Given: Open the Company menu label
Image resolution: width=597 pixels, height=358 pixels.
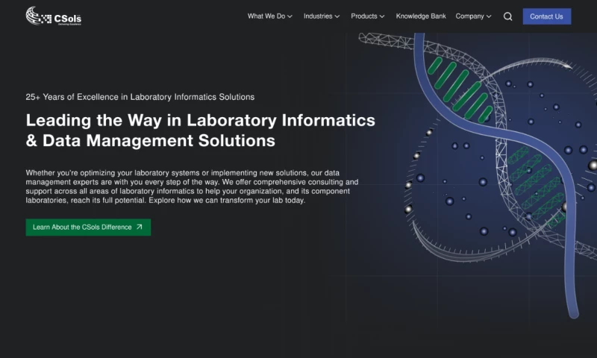Looking at the screenshot, I should (x=469, y=16).
